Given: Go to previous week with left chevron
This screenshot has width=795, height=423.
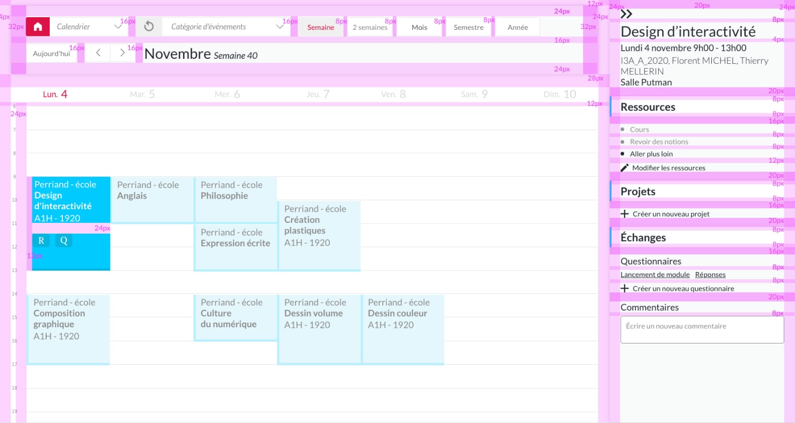Looking at the screenshot, I should pyautogui.click(x=98, y=53).
